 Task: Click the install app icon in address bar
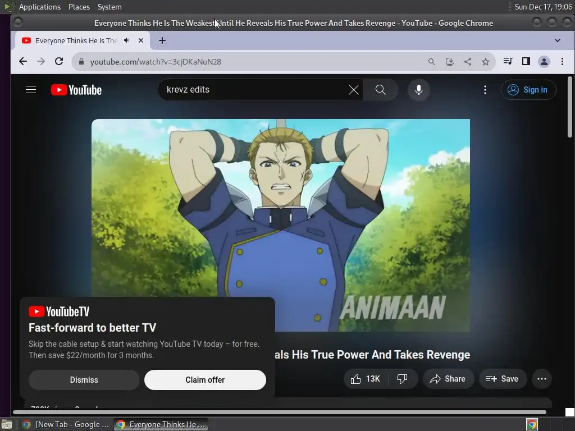pyautogui.click(x=450, y=62)
